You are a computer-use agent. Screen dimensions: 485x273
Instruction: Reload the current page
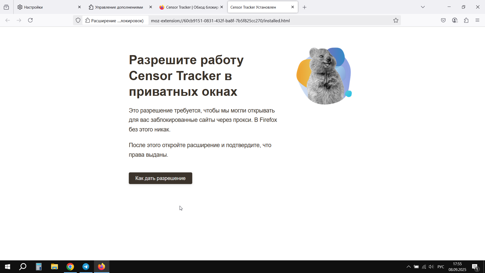[x=30, y=20]
